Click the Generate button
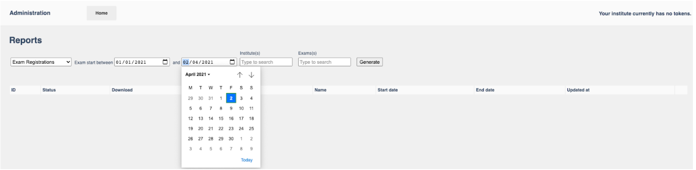The image size is (696, 170). pos(369,62)
